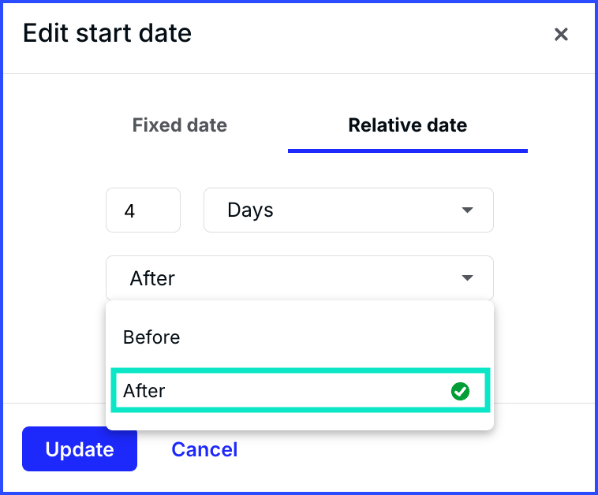Click the green checkmark beside After
Screen dimensions: 598x495
point(460,391)
